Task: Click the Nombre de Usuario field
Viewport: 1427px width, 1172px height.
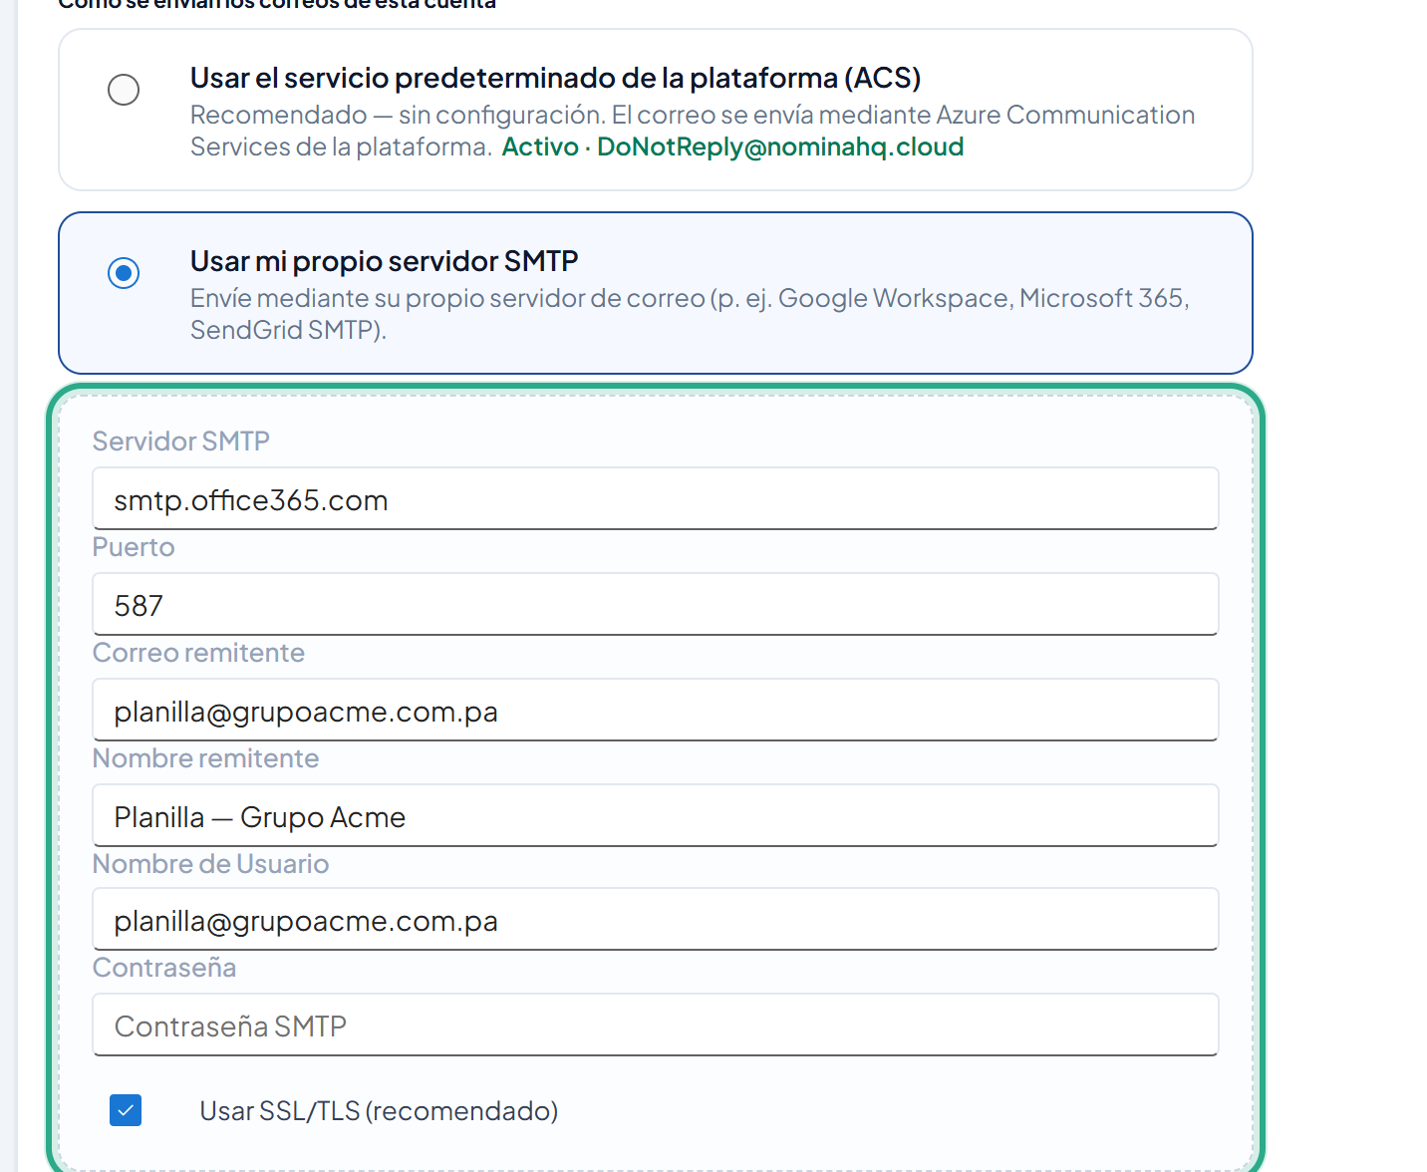Action: click(x=656, y=920)
